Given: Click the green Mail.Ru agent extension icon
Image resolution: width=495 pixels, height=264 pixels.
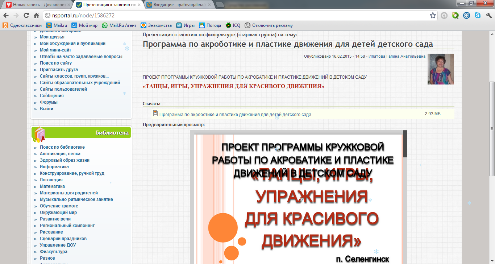Looking at the screenshot, I should pos(456,16).
